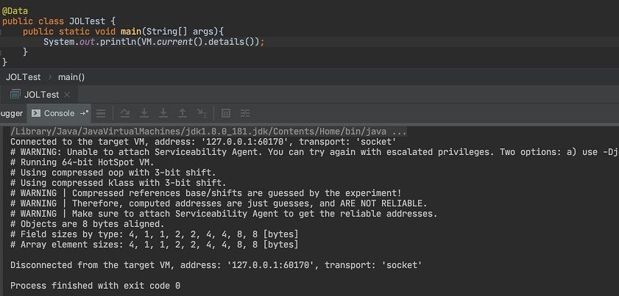This screenshot has width=619, height=296.
Task: Click the Step Over debugger icon
Action: pyautogui.click(x=125, y=113)
